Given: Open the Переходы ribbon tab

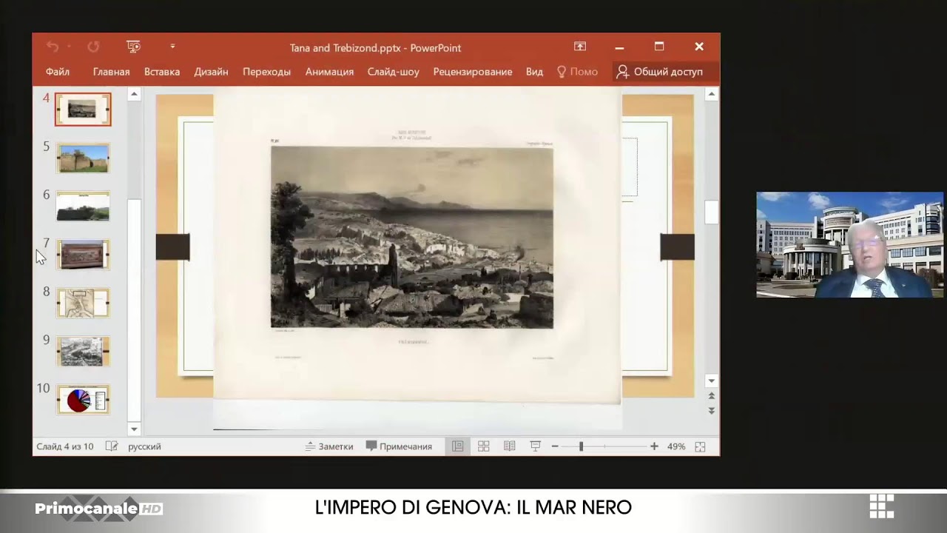Looking at the screenshot, I should coord(266,72).
